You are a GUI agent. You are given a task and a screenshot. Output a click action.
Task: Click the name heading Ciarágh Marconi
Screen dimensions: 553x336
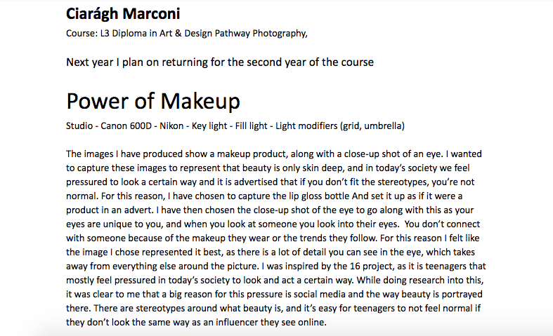123,14
